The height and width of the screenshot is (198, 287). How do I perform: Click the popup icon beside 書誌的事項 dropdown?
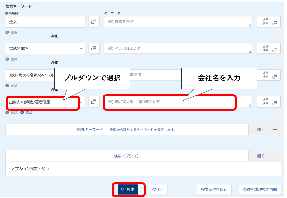[94, 49]
